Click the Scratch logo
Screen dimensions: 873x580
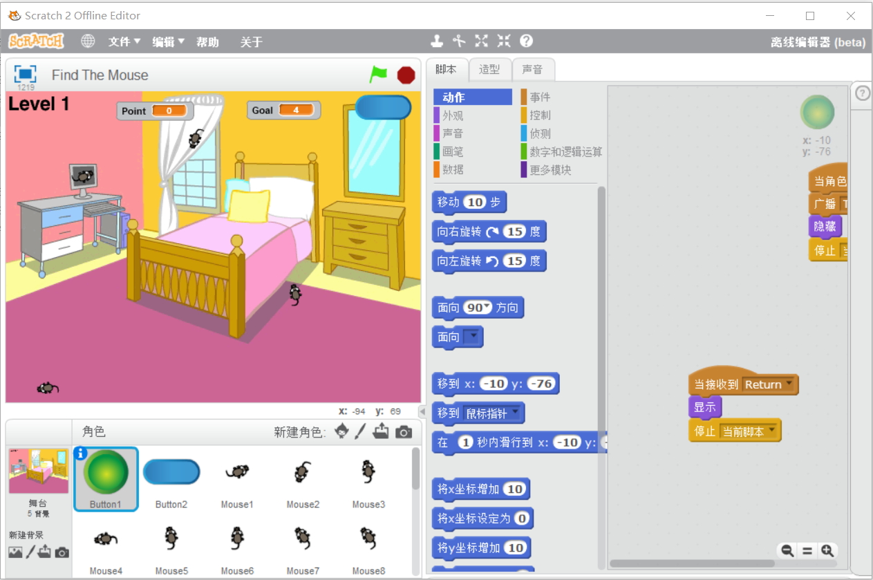(x=36, y=41)
